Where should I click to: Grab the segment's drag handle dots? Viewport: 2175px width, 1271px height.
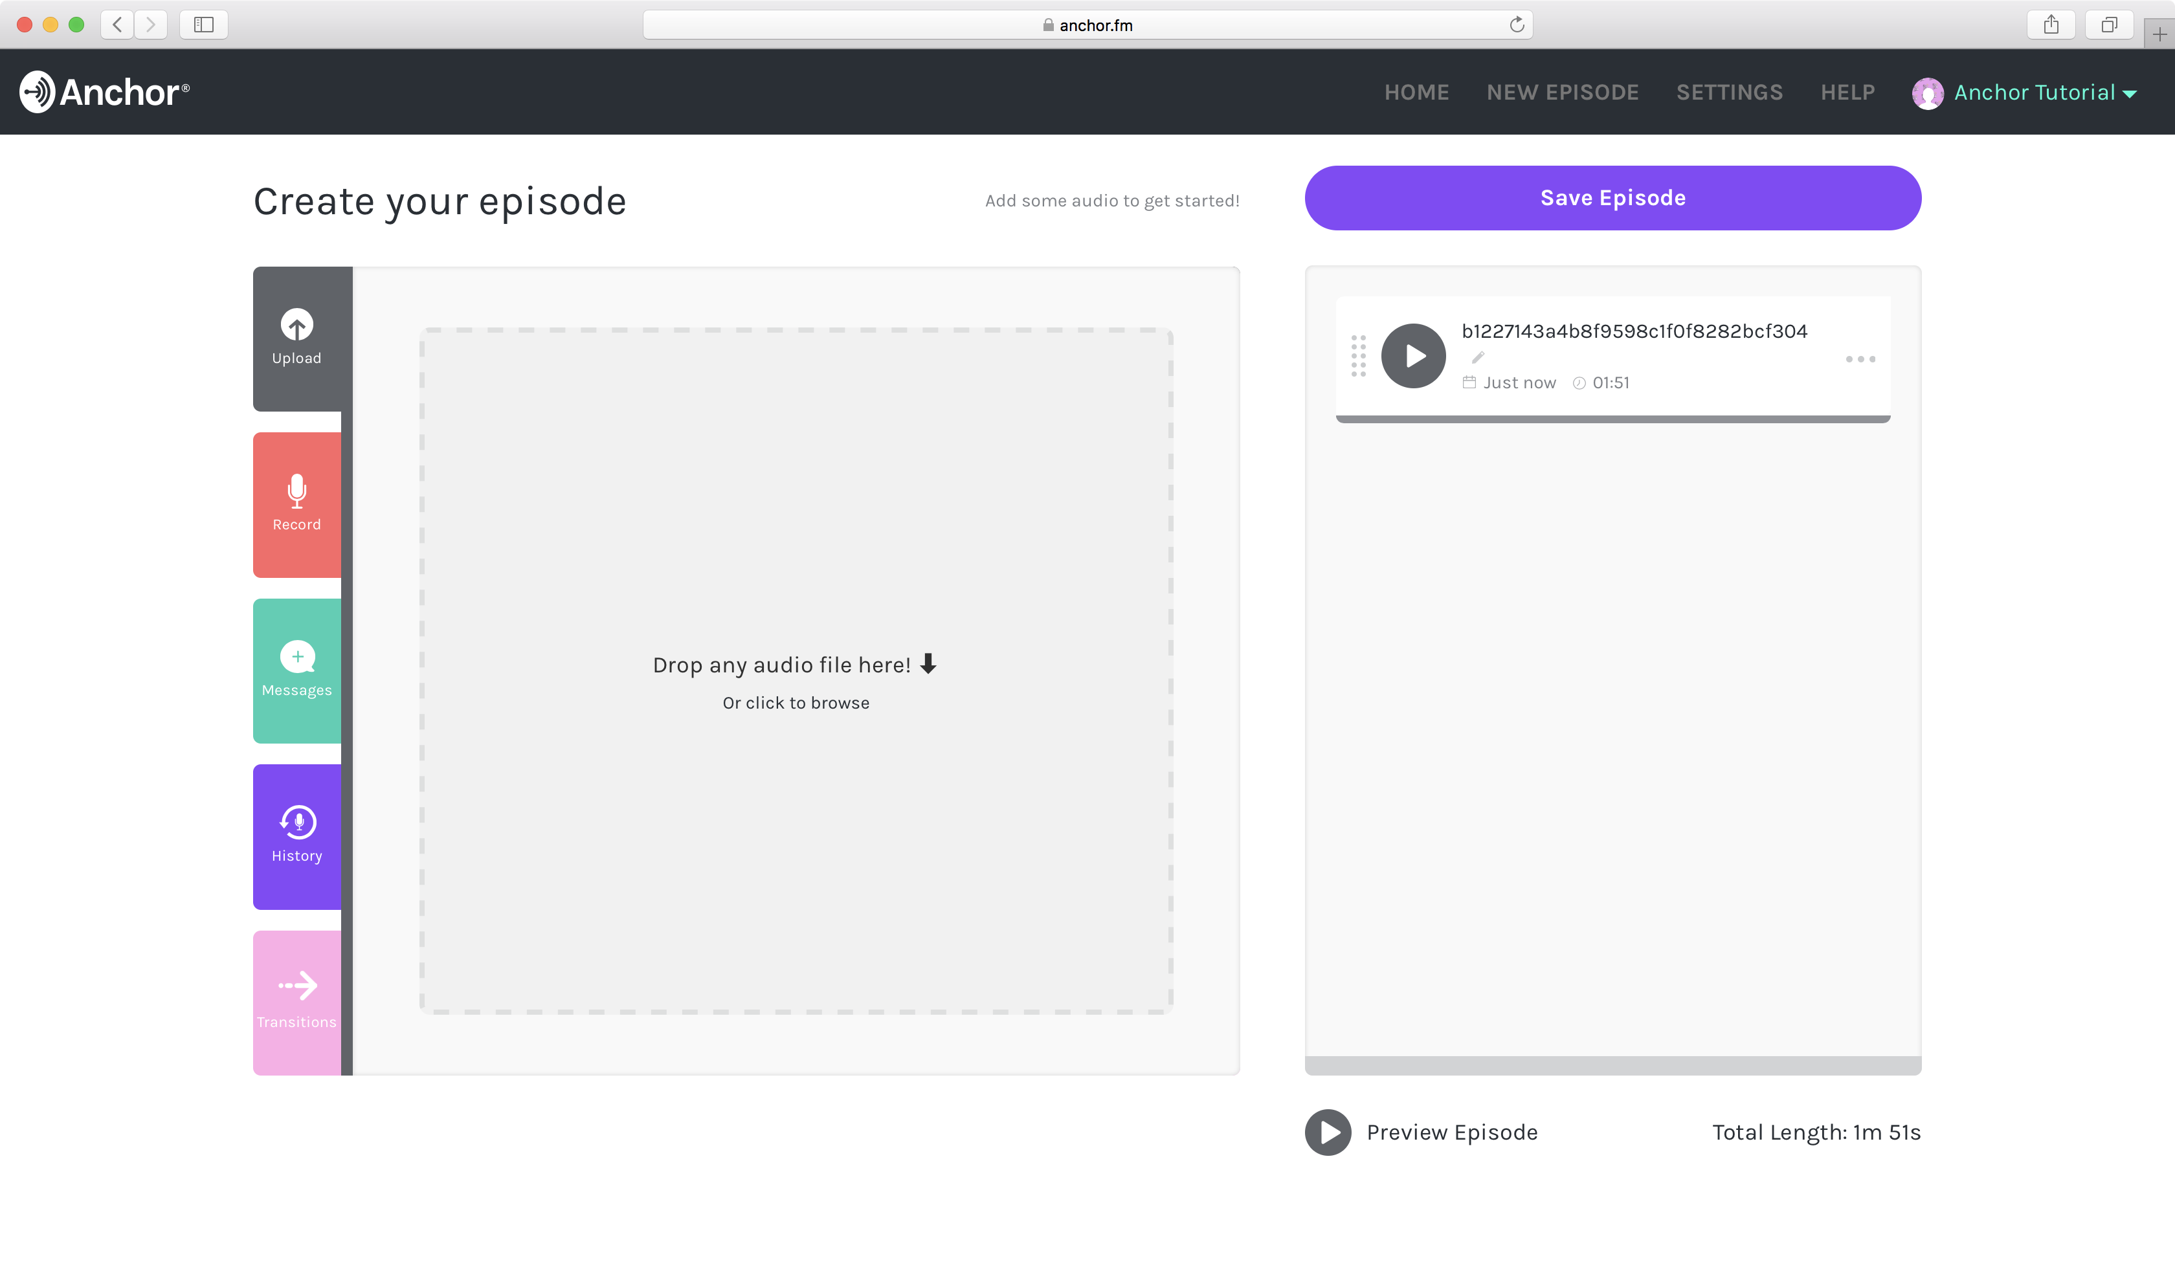[1359, 357]
